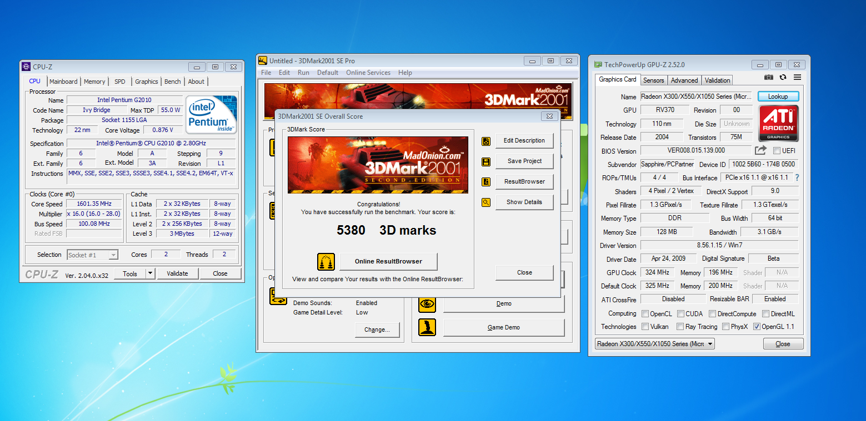Viewport: 866px width, 421px height.
Task: Click the Driver Version field in GPU-Z
Action: 719,245
